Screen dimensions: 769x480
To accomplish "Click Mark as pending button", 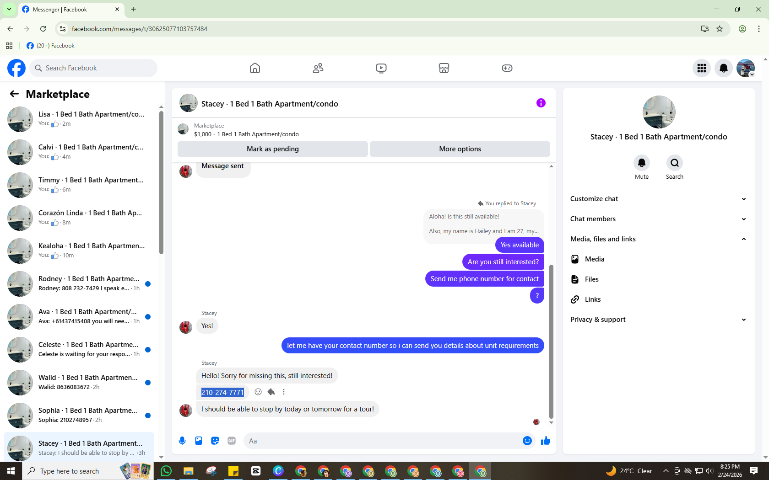I will click(x=273, y=149).
